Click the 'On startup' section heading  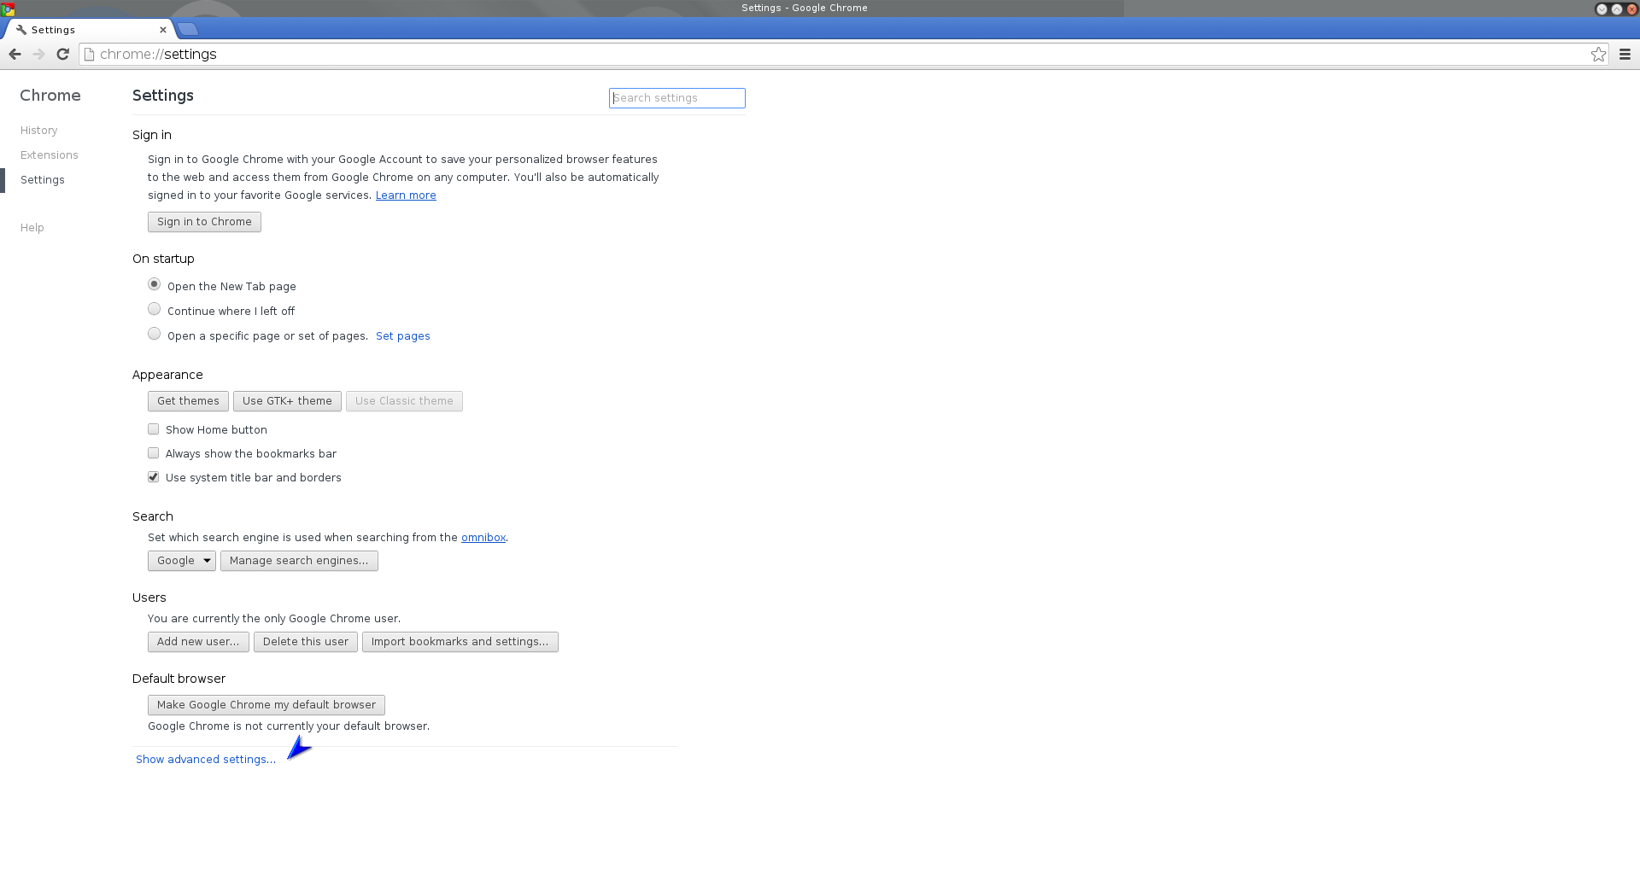[x=163, y=259]
